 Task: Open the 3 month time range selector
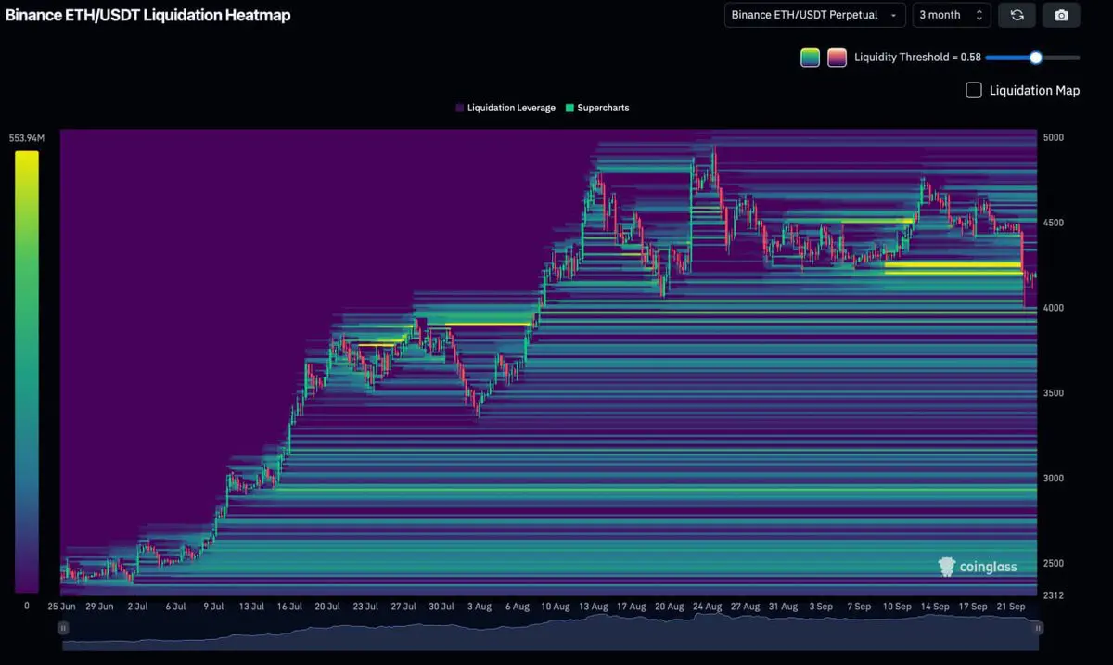tap(952, 15)
